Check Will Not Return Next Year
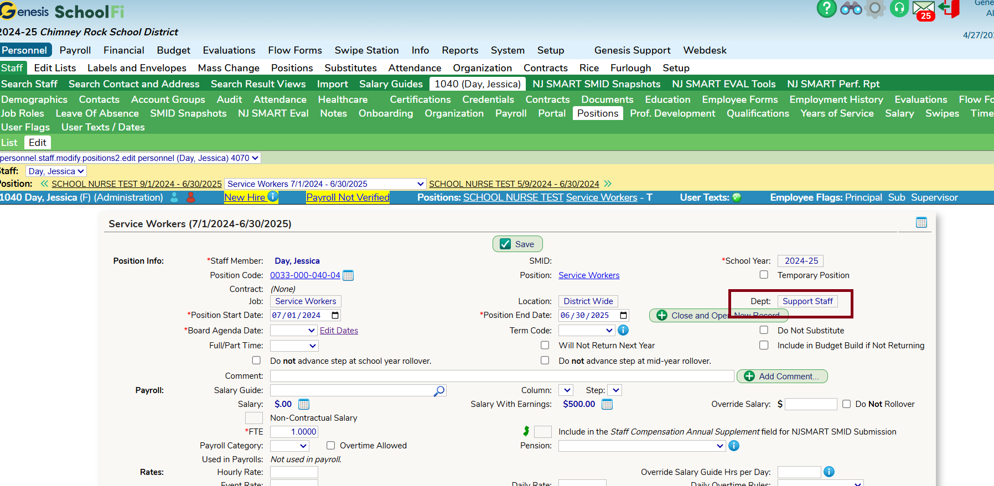This screenshot has height=486, width=994. coord(545,345)
